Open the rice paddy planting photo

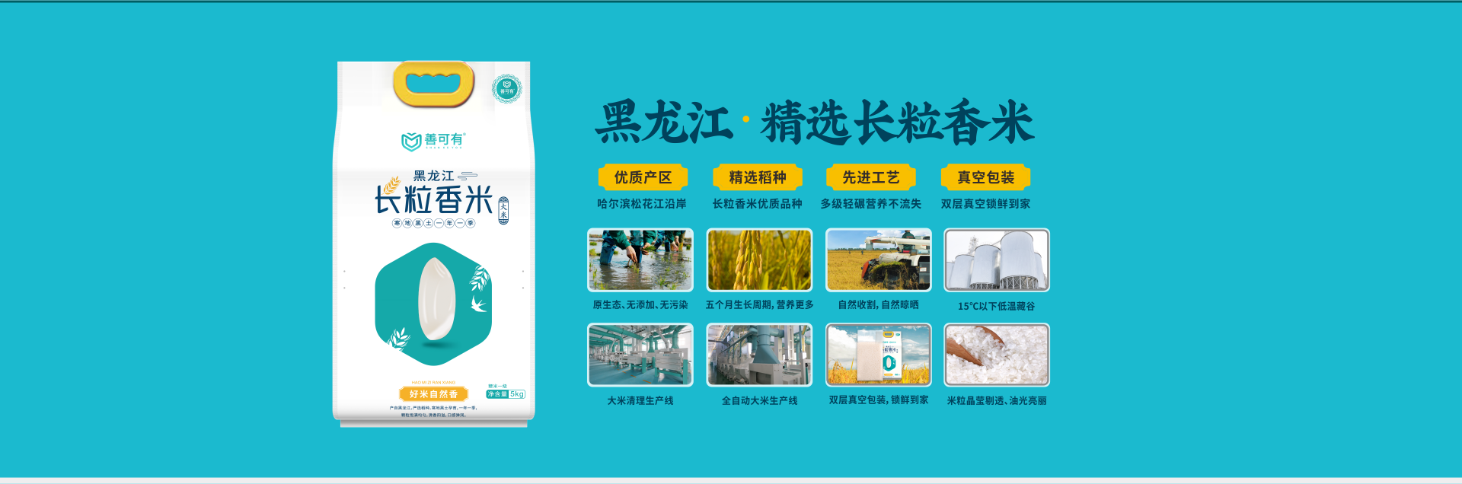click(x=640, y=260)
